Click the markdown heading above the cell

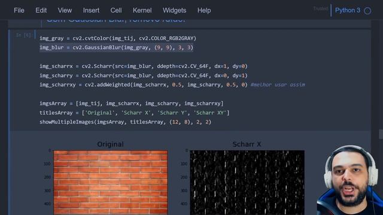pyautogui.click(x=115, y=21)
